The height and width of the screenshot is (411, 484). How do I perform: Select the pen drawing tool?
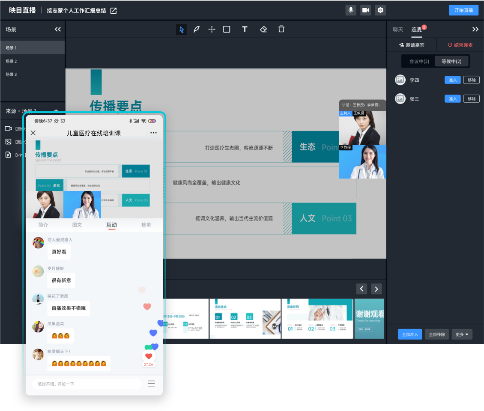[x=197, y=30]
